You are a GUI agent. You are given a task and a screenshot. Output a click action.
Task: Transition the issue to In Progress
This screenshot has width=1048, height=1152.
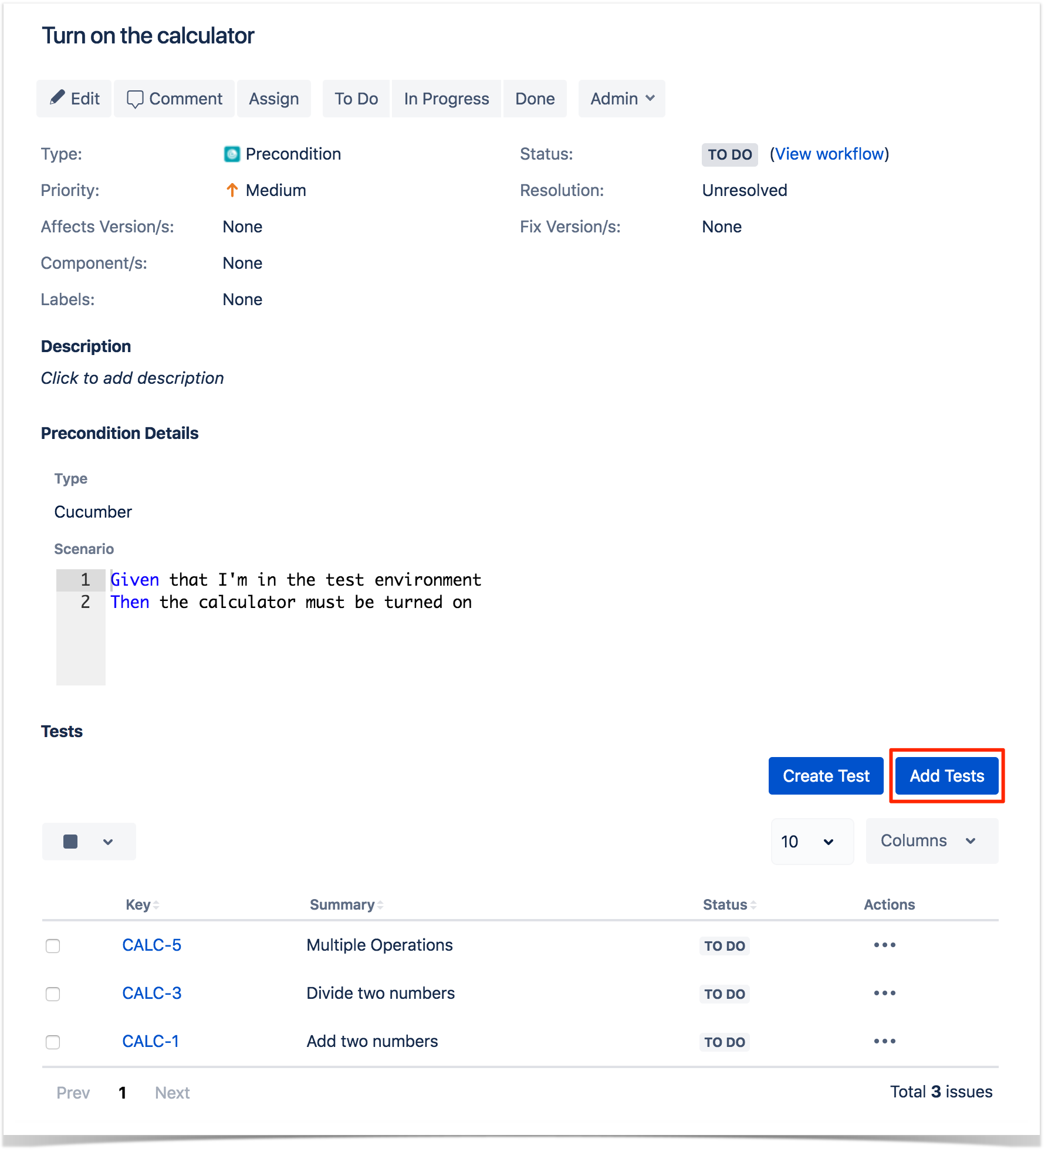[447, 99]
